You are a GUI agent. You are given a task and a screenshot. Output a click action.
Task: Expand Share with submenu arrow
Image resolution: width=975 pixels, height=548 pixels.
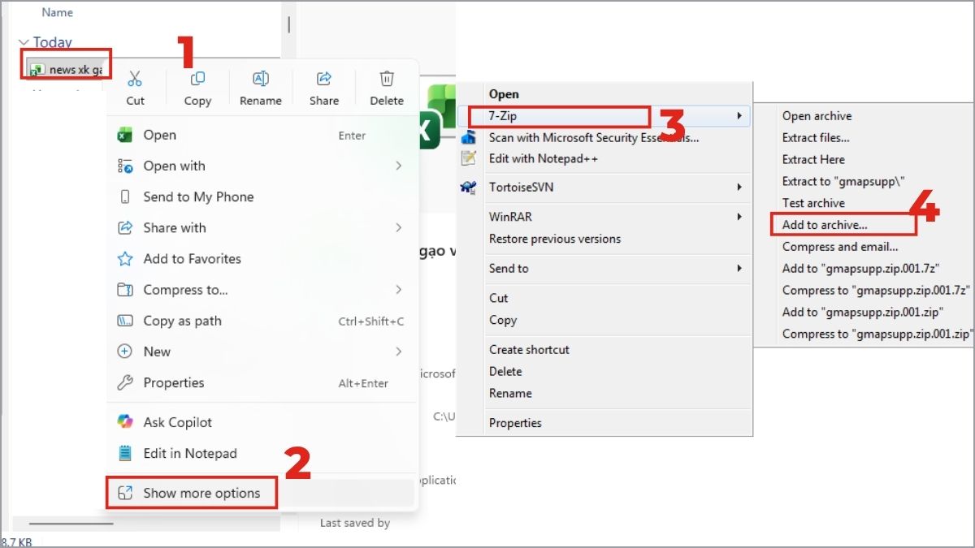[x=399, y=228]
